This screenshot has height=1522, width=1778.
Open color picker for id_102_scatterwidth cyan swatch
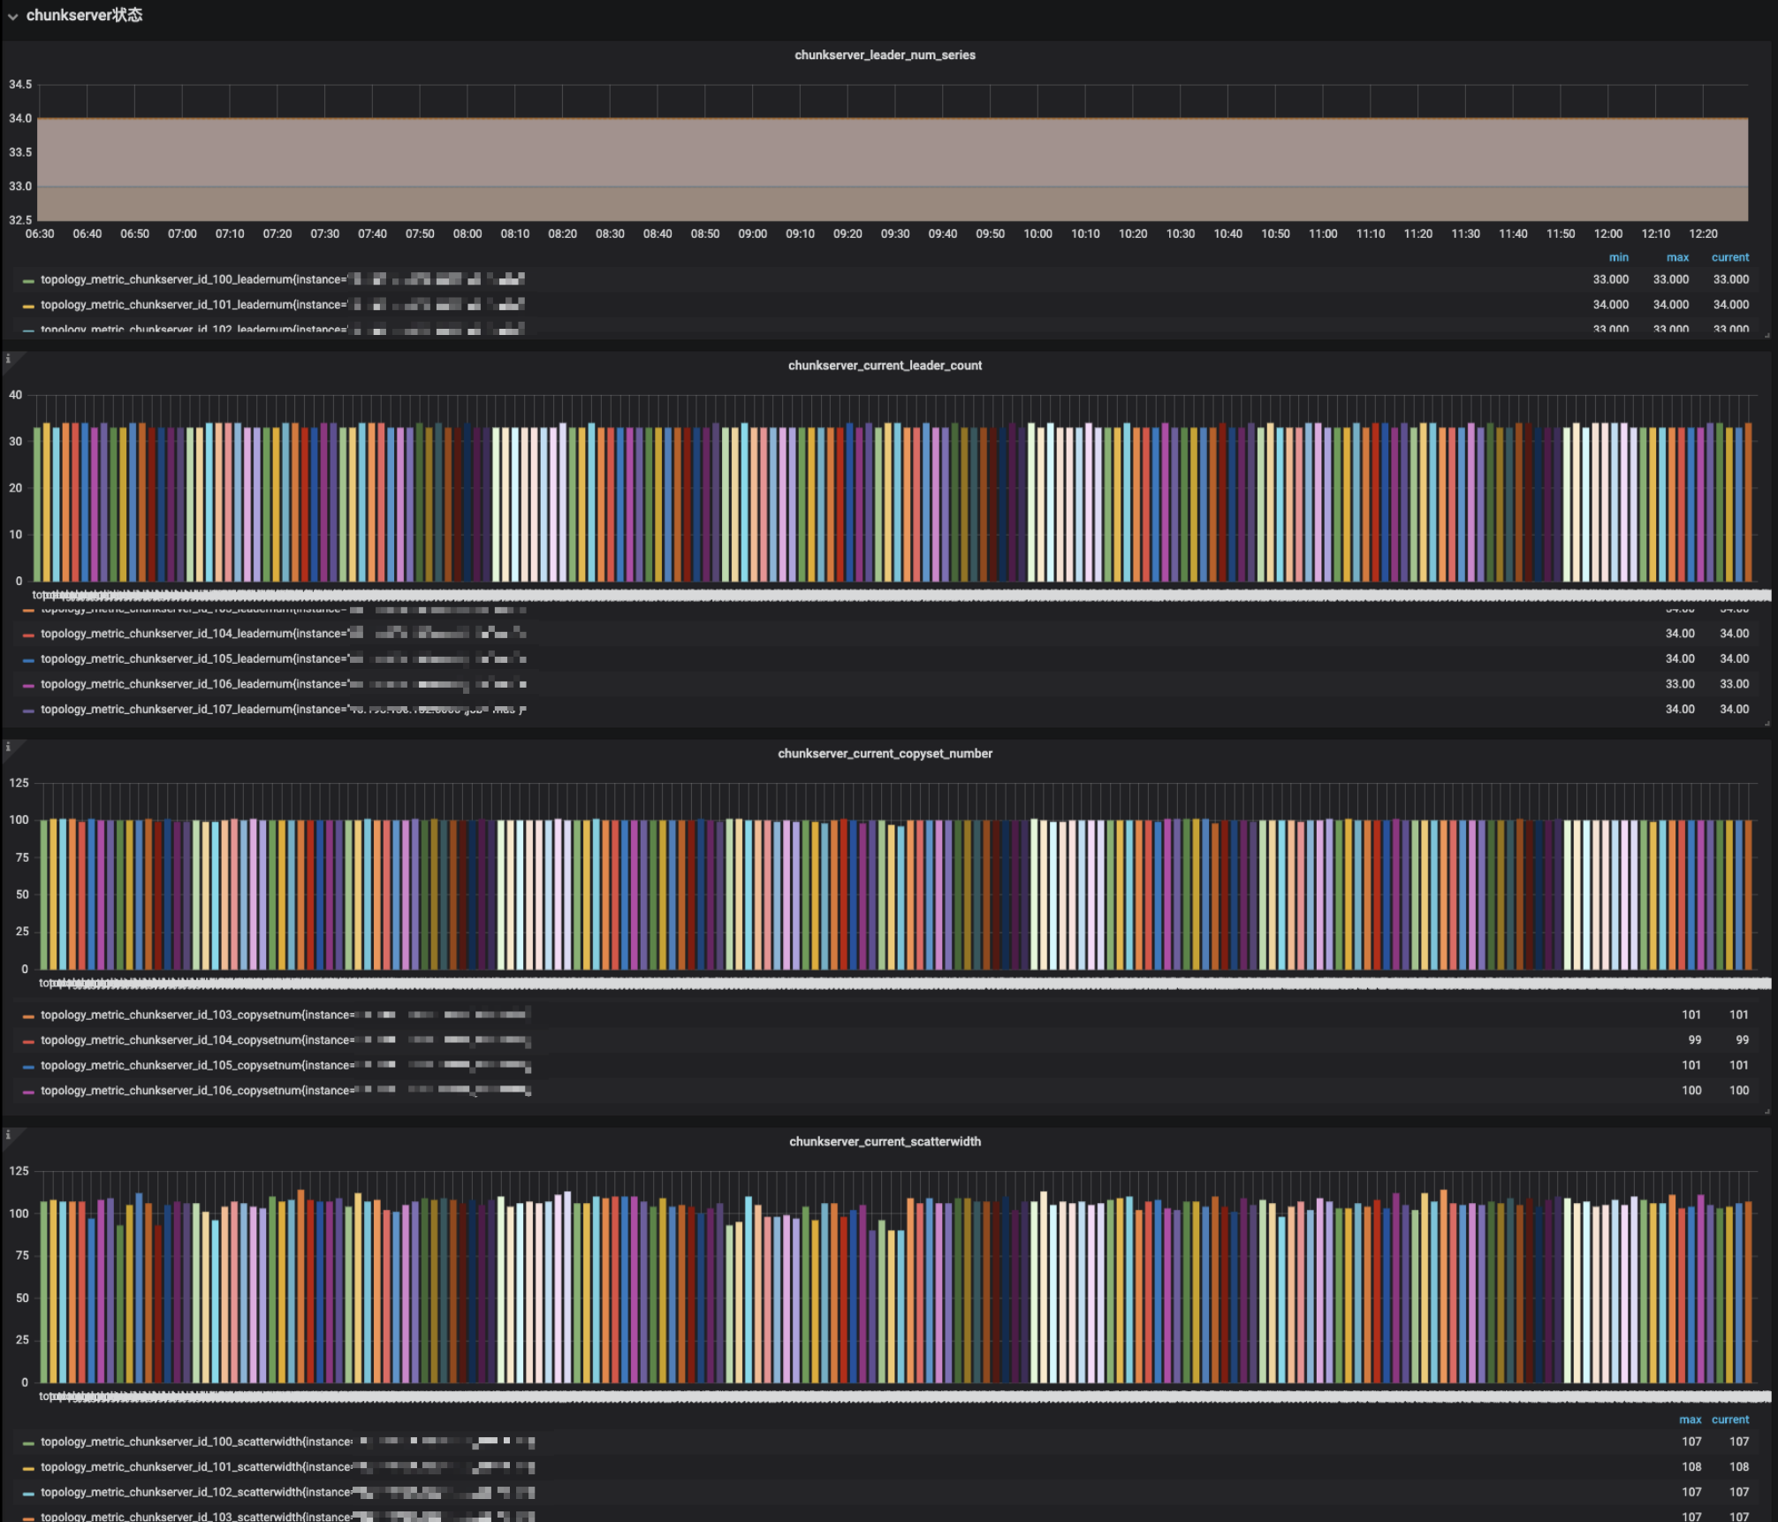pyautogui.click(x=28, y=1494)
